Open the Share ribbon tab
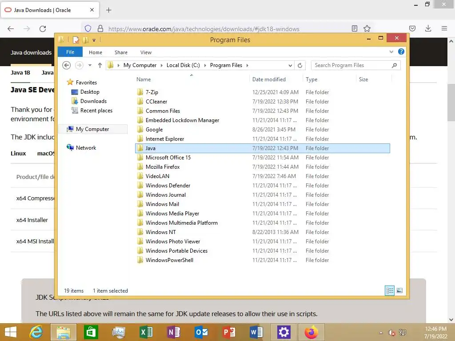 tap(121, 52)
